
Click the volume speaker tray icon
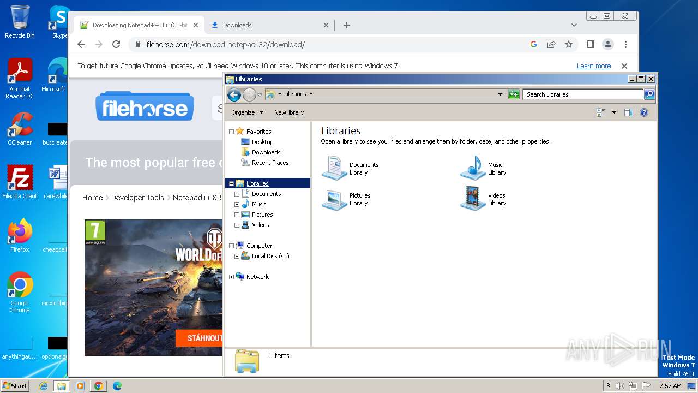[x=620, y=386]
